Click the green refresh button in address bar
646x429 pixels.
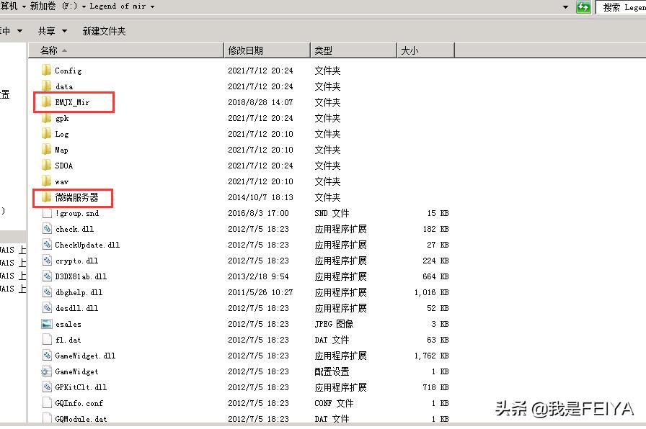click(x=583, y=6)
